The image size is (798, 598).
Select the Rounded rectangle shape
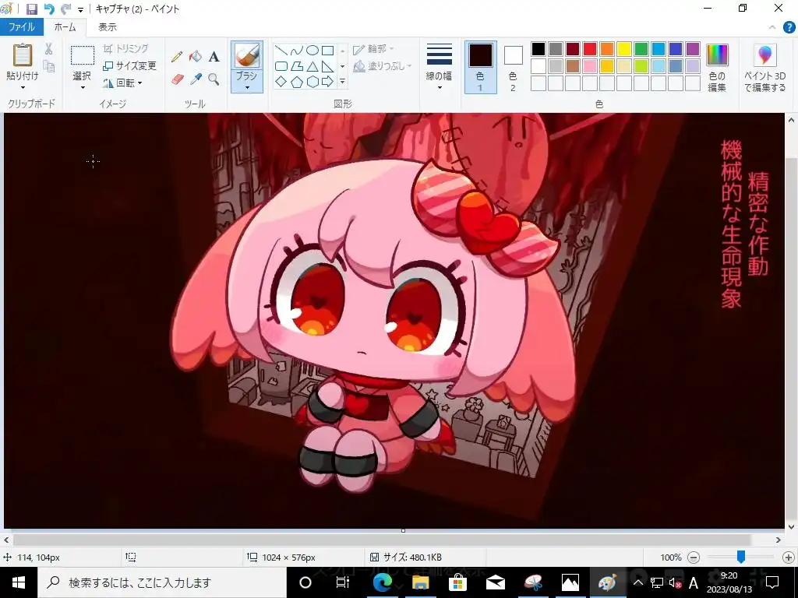(281, 66)
